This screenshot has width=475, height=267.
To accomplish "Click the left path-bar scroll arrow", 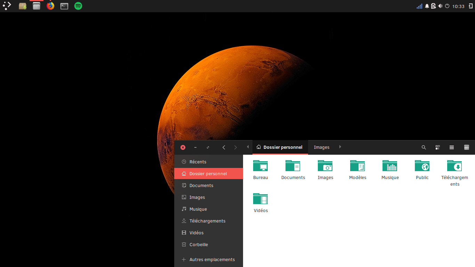I will pos(248,147).
